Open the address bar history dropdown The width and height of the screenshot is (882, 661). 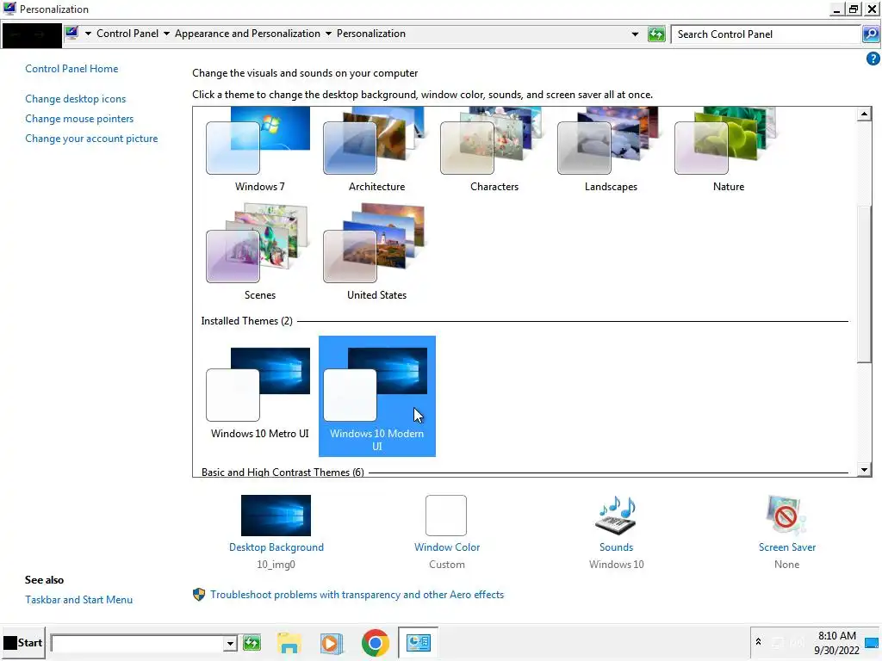pos(635,34)
